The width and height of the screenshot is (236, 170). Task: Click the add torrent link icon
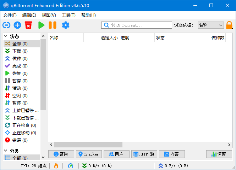pos(6,25)
